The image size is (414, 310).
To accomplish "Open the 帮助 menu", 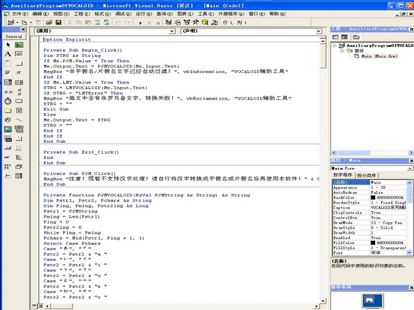I will [x=278, y=14].
